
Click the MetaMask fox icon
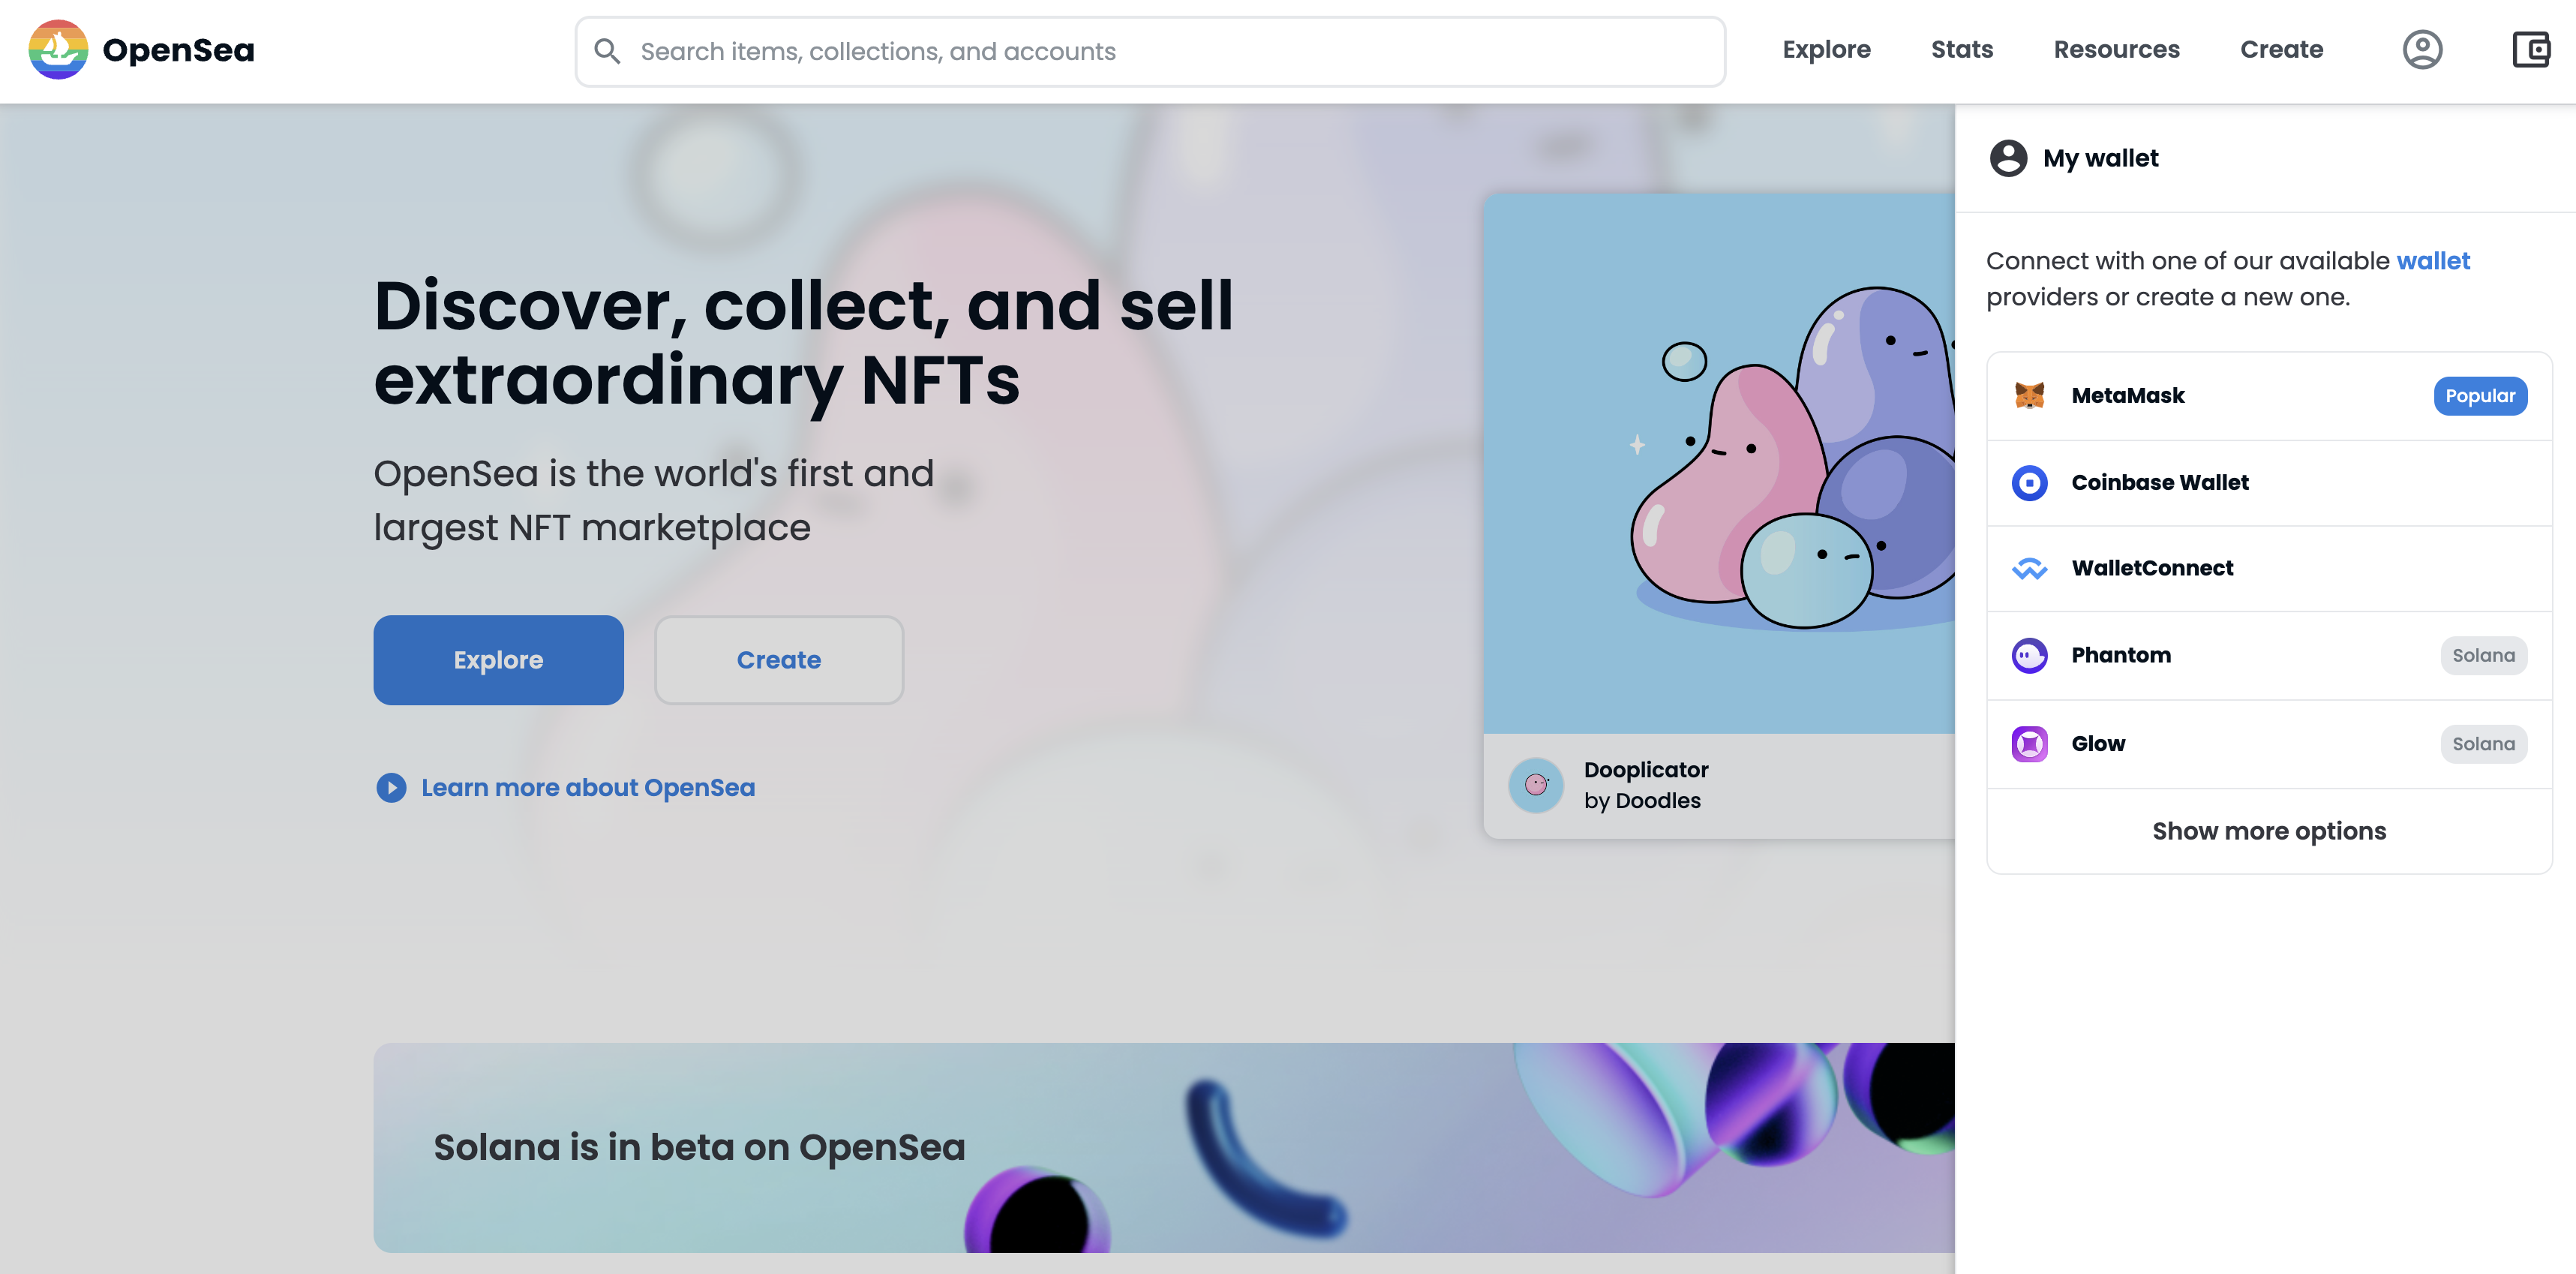pyautogui.click(x=2029, y=396)
